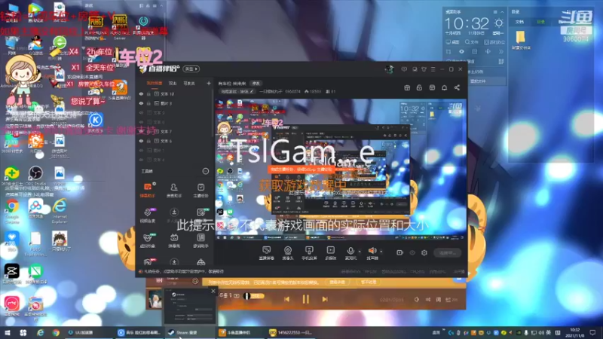Edit the room title with the pencil icon
The height and width of the screenshot is (339, 603).
[252, 91]
